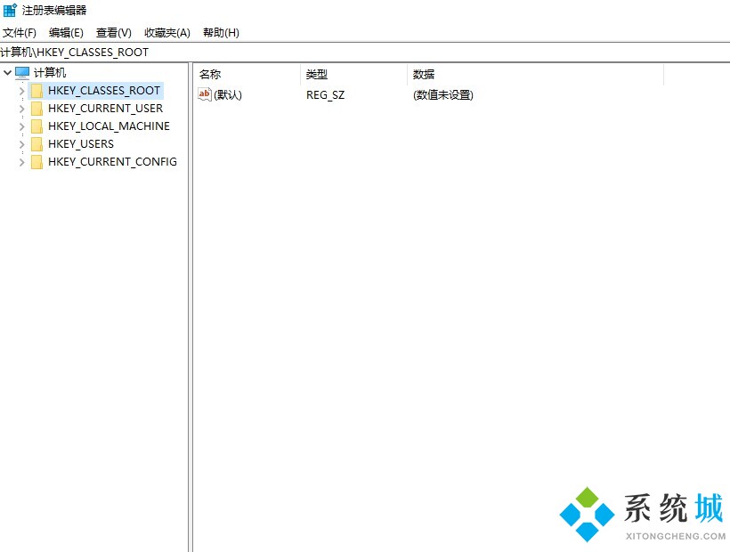
Task: Select HKEY_LOCAL_MACHINE in the tree
Action: (x=109, y=126)
